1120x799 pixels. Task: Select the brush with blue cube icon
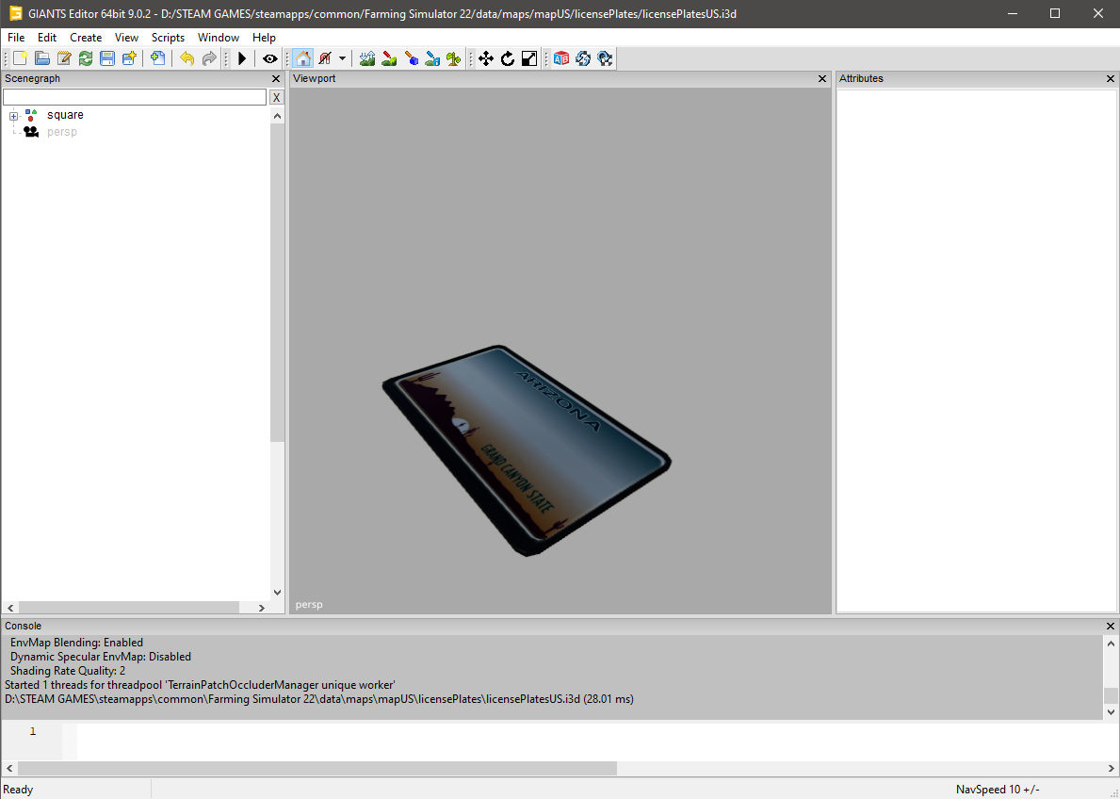click(x=411, y=58)
